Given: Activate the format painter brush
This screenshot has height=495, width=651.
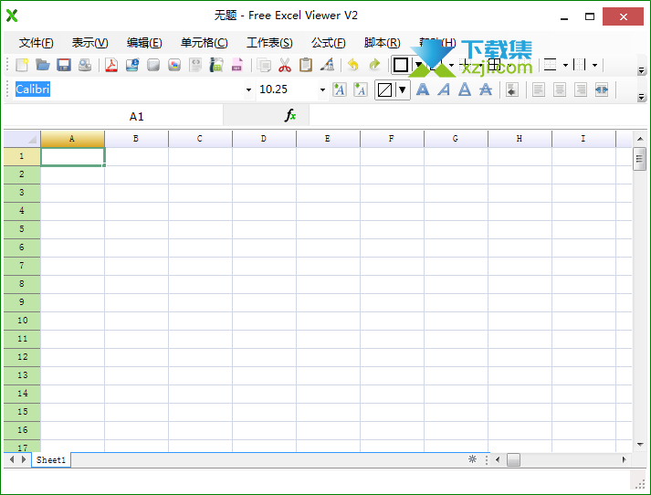Looking at the screenshot, I should click(x=327, y=65).
